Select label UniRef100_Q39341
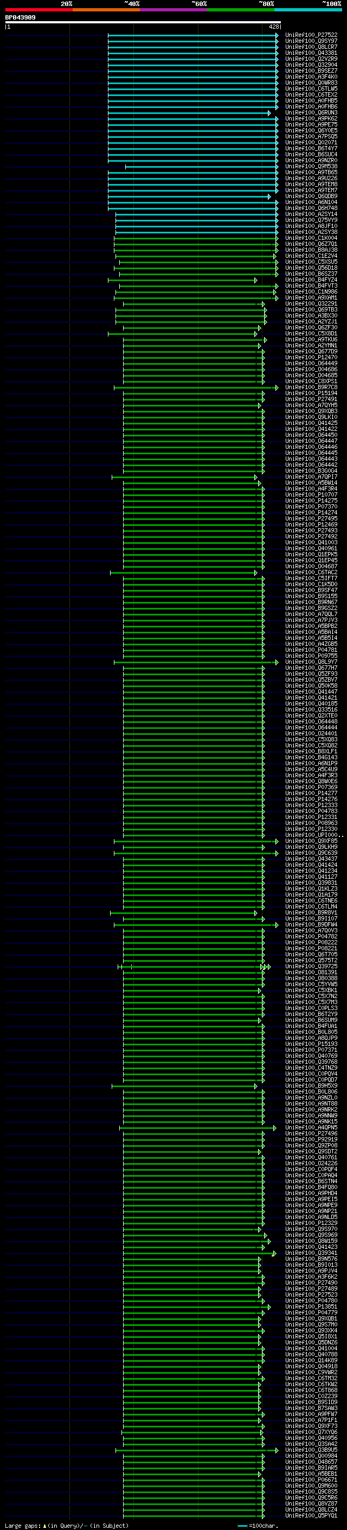Screen dimensions: 347x1530 [x=311, y=1253]
